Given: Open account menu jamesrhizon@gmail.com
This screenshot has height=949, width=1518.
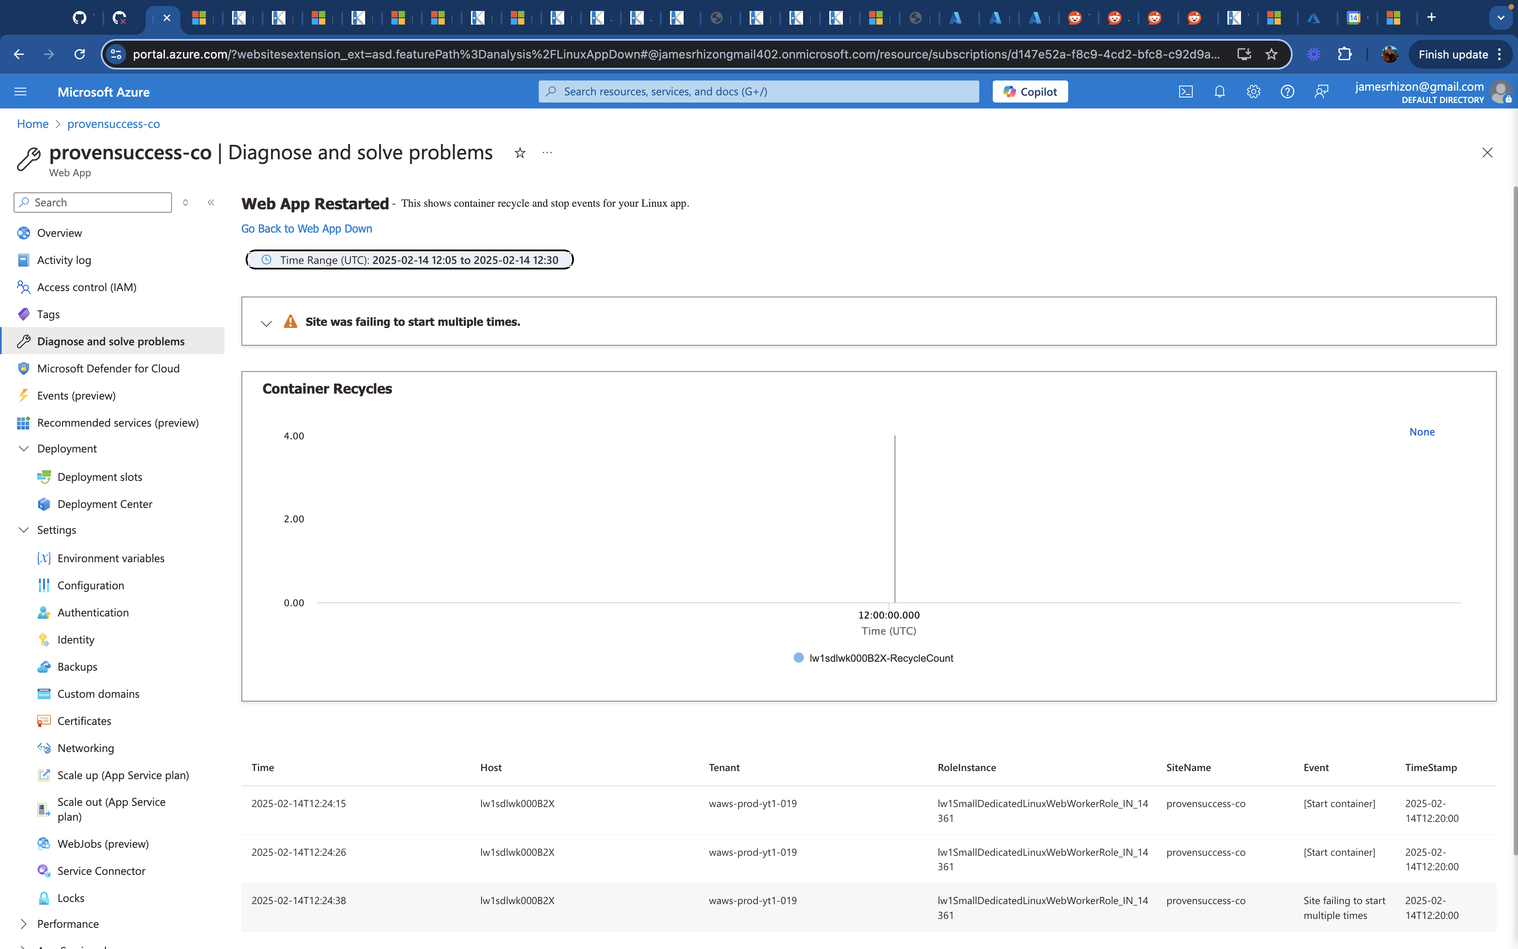Looking at the screenshot, I should tap(1432, 92).
